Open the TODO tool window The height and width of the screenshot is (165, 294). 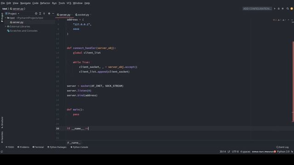pos(10,147)
